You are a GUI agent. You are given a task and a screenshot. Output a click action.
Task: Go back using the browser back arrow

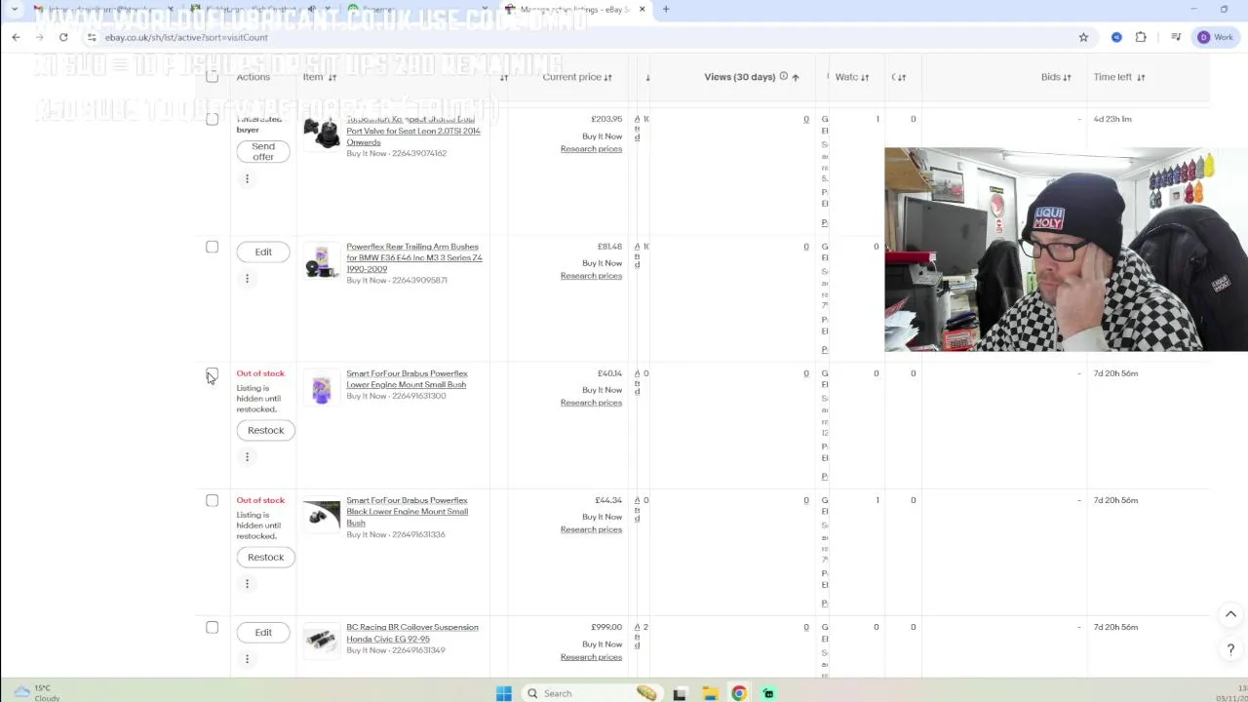(x=16, y=37)
